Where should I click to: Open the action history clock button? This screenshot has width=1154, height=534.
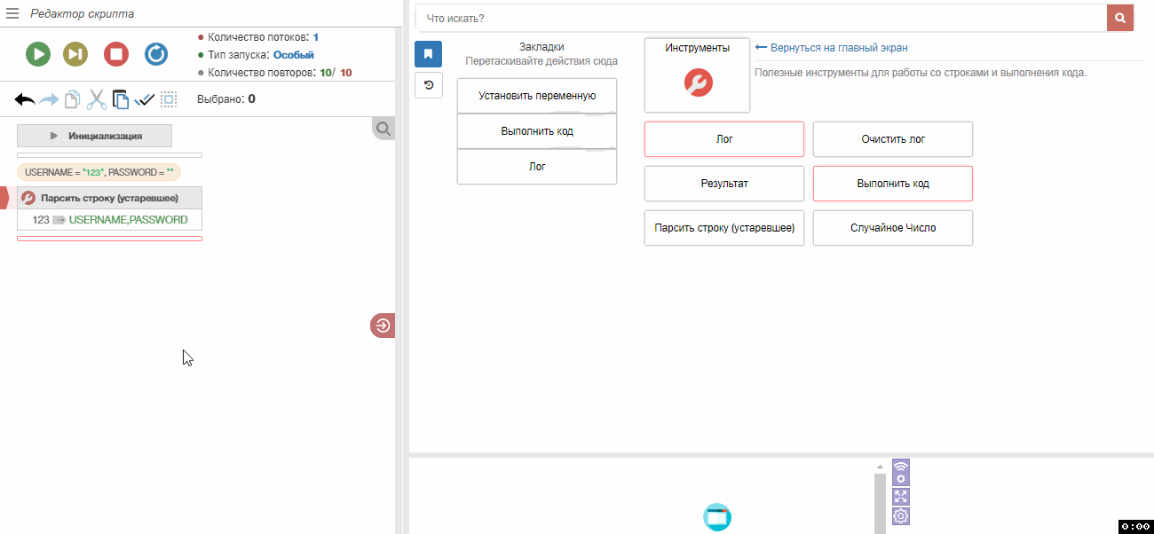(428, 85)
